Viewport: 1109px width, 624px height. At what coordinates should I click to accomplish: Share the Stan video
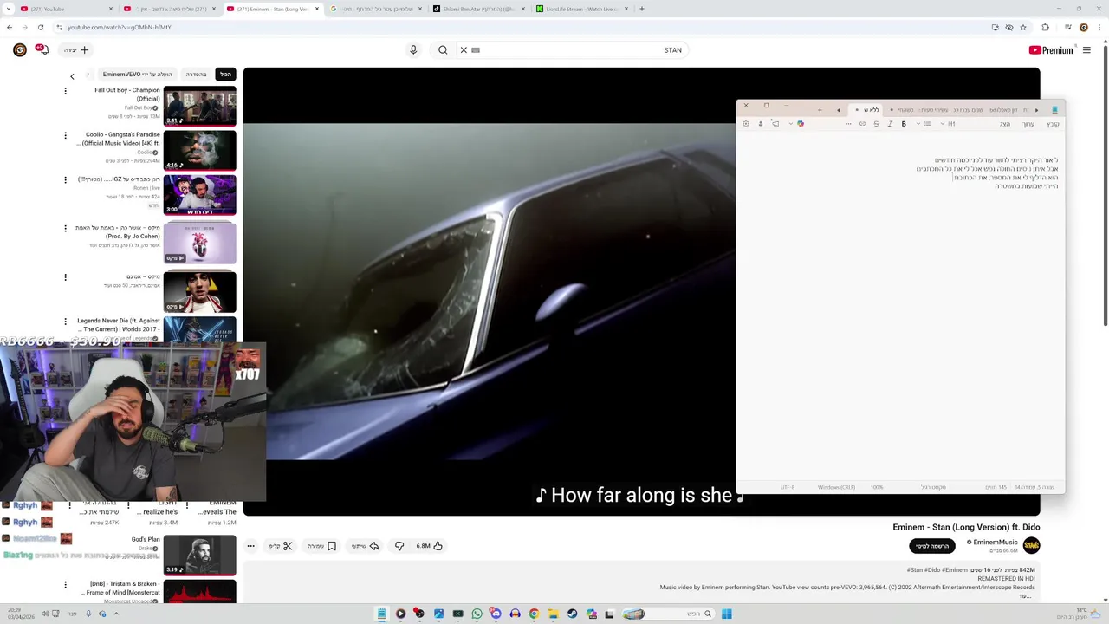pyautogui.click(x=366, y=546)
